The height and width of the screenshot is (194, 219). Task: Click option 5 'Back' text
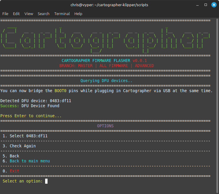tap(14, 156)
